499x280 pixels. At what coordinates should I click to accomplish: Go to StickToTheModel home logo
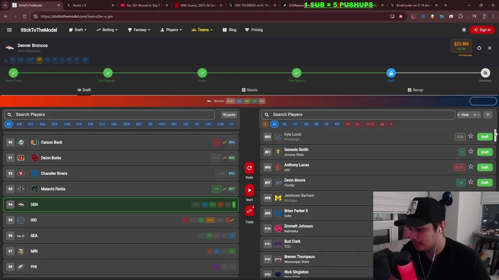39,30
